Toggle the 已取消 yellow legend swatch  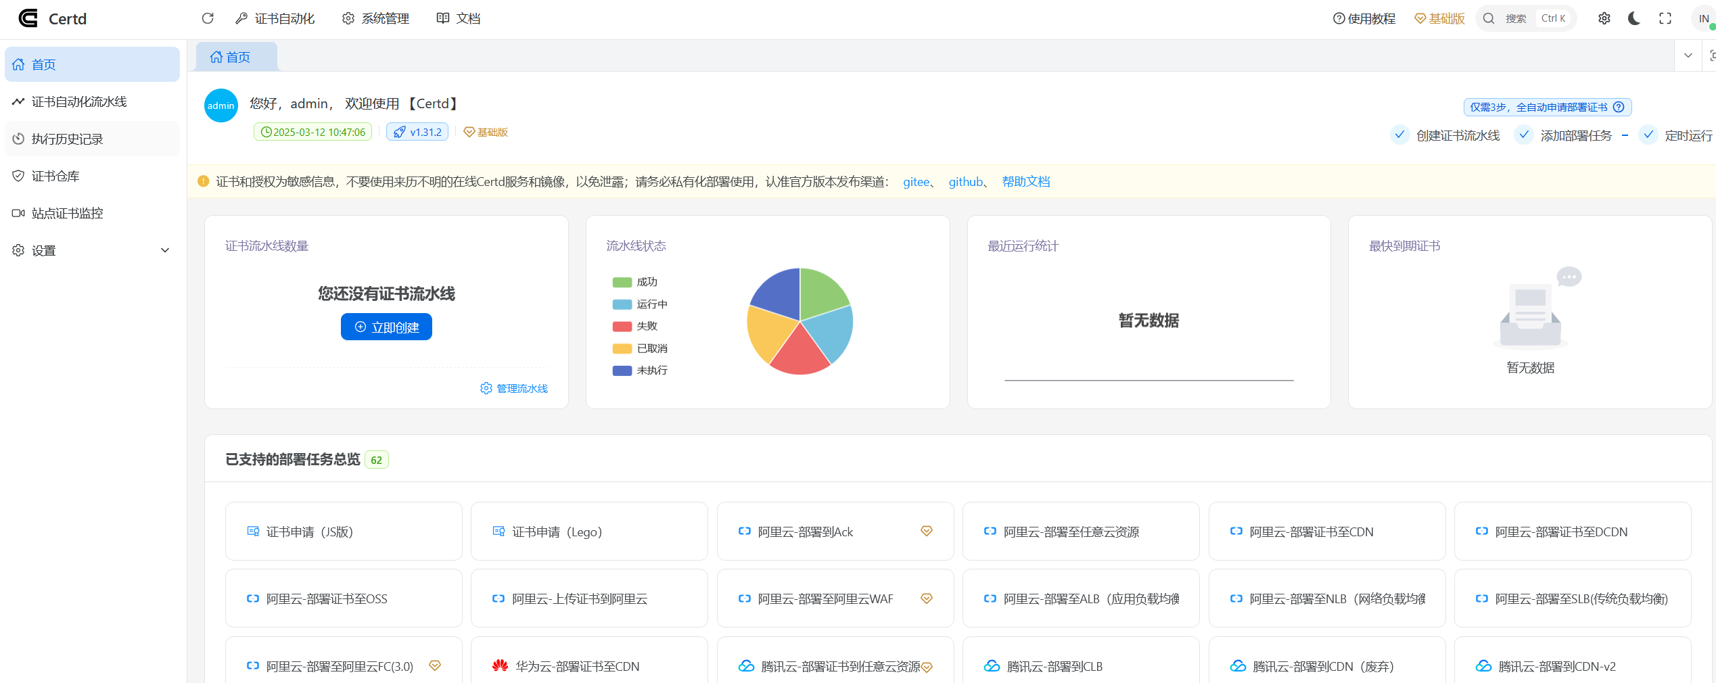click(x=622, y=348)
